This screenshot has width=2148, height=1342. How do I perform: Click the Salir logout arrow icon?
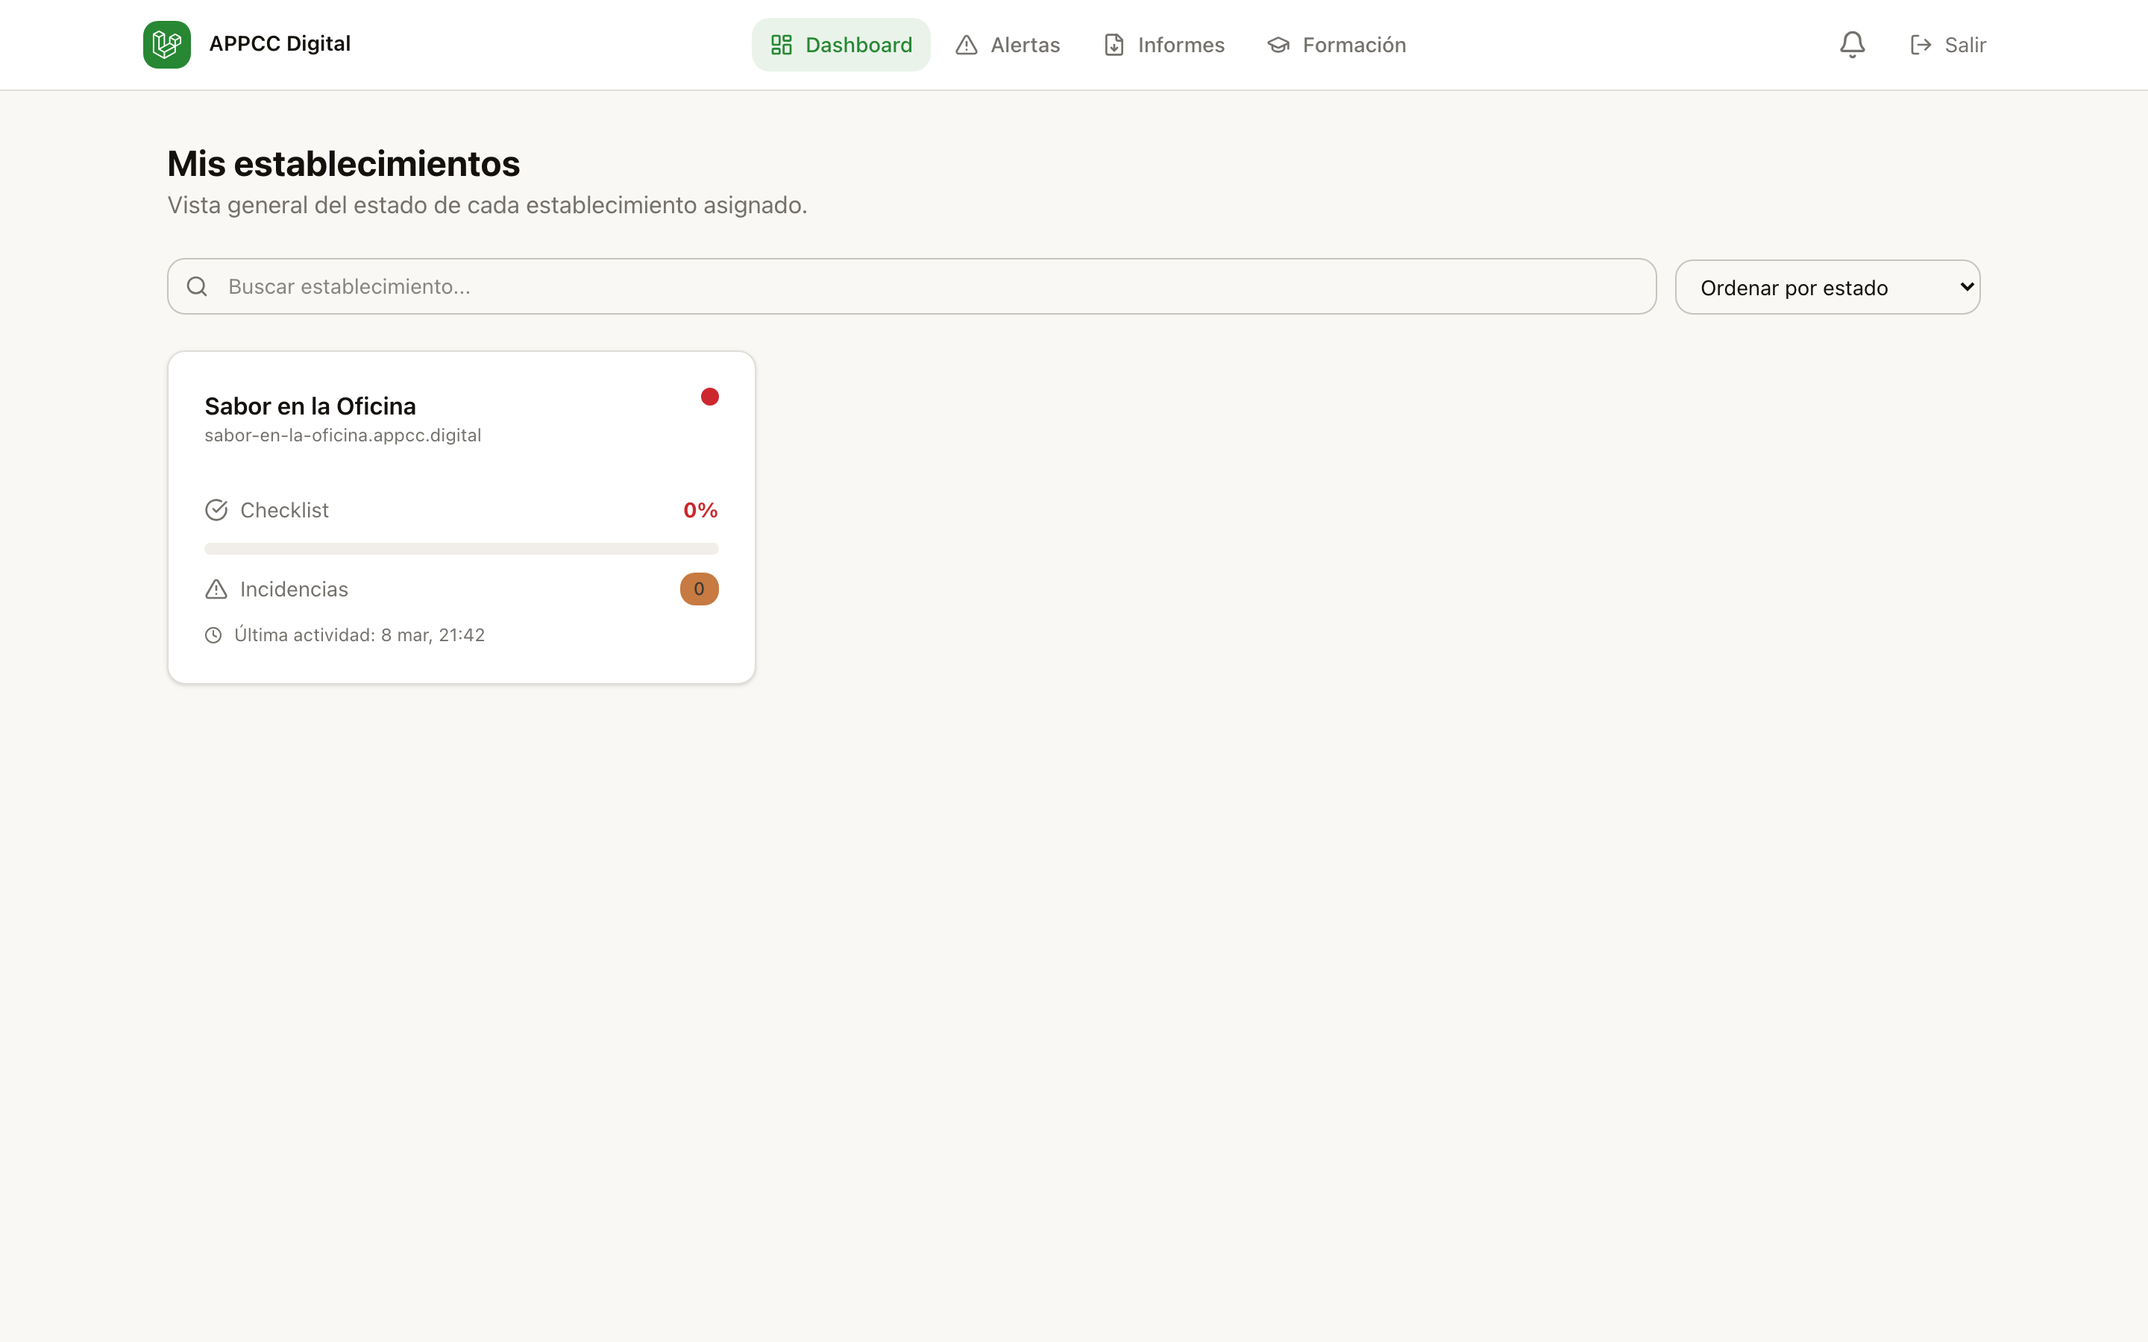[x=1921, y=45]
